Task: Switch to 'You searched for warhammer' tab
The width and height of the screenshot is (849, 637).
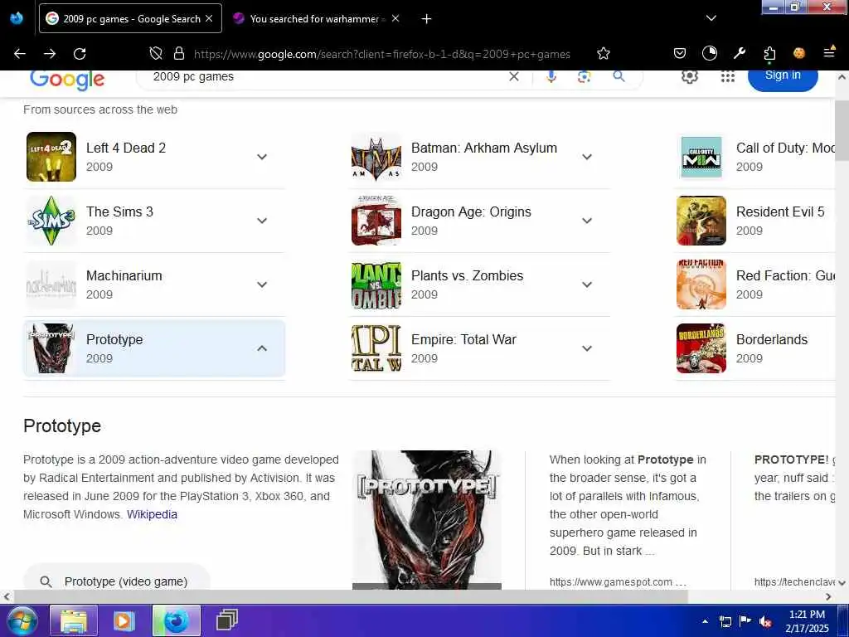Action: click(x=314, y=18)
